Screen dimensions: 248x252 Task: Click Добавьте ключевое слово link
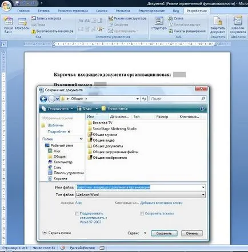point(161,203)
